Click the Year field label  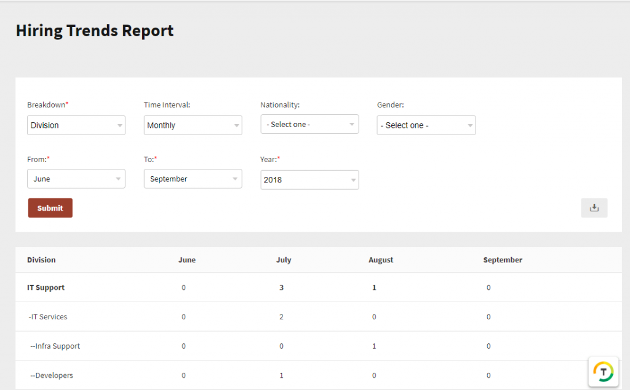[x=270, y=159]
